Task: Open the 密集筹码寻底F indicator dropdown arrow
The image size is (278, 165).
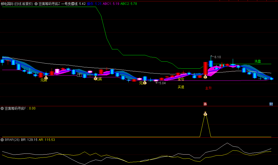Action: (x=2, y=108)
